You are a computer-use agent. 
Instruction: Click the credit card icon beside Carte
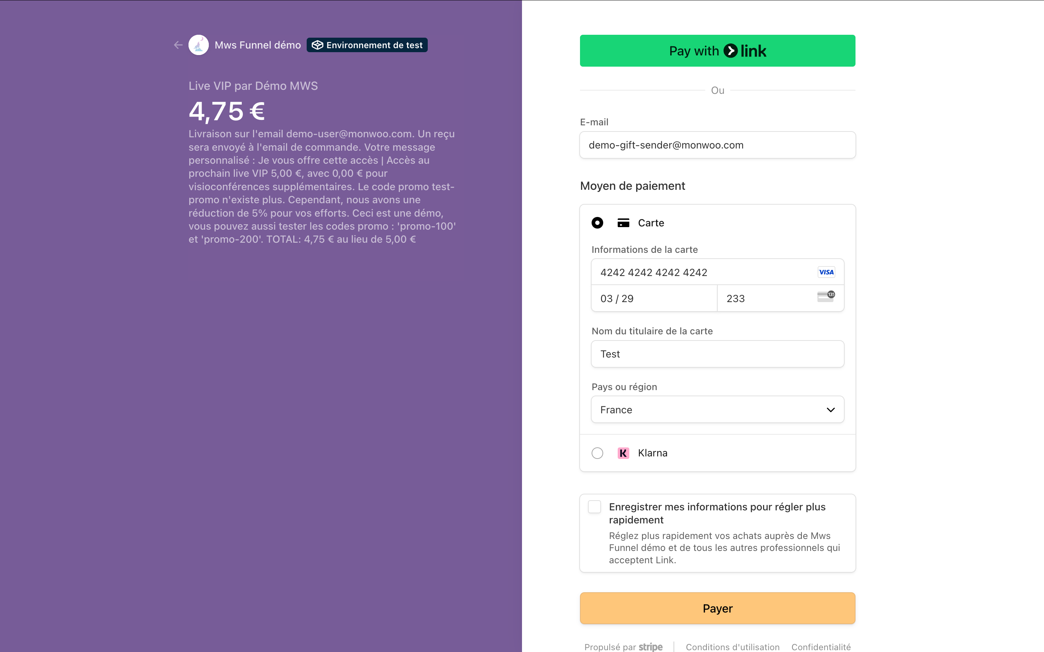point(623,223)
